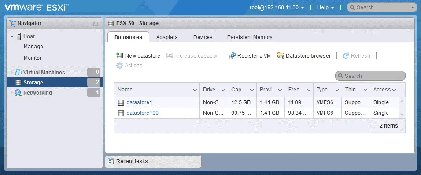The width and height of the screenshot is (421, 175).
Task: Open the Help dropdown menu
Action: click(x=325, y=7)
